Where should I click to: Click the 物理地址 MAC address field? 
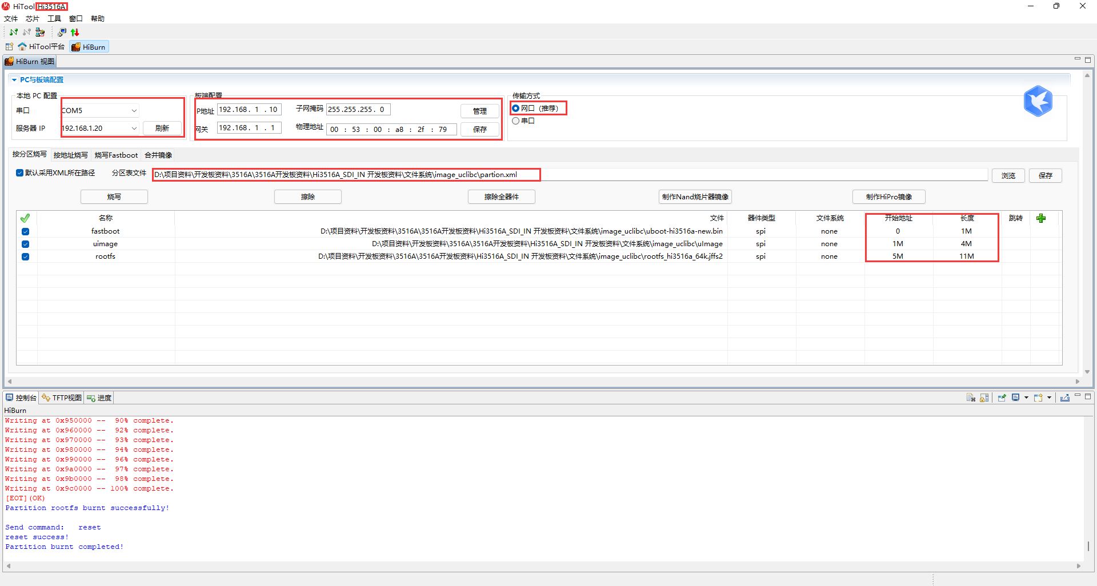point(391,129)
